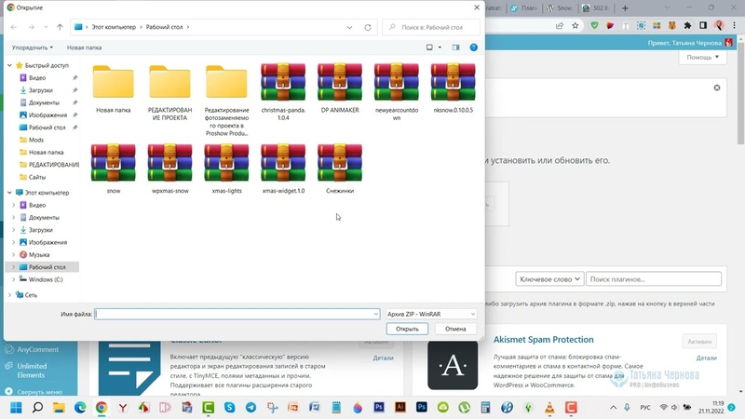Viewport: 745px width, 419px height.
Task: Select Mods folder in sidebar
Action: (x=36, y=140)
